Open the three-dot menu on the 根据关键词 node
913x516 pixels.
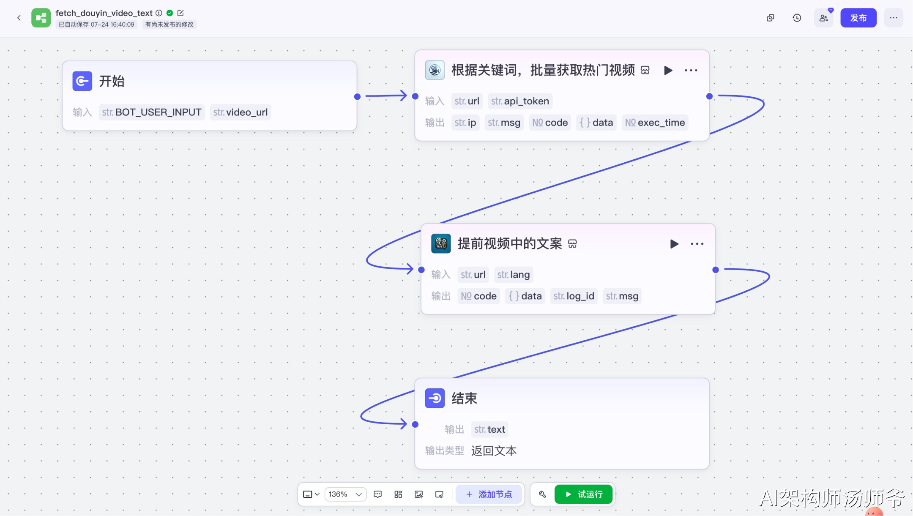click(691, 70)
